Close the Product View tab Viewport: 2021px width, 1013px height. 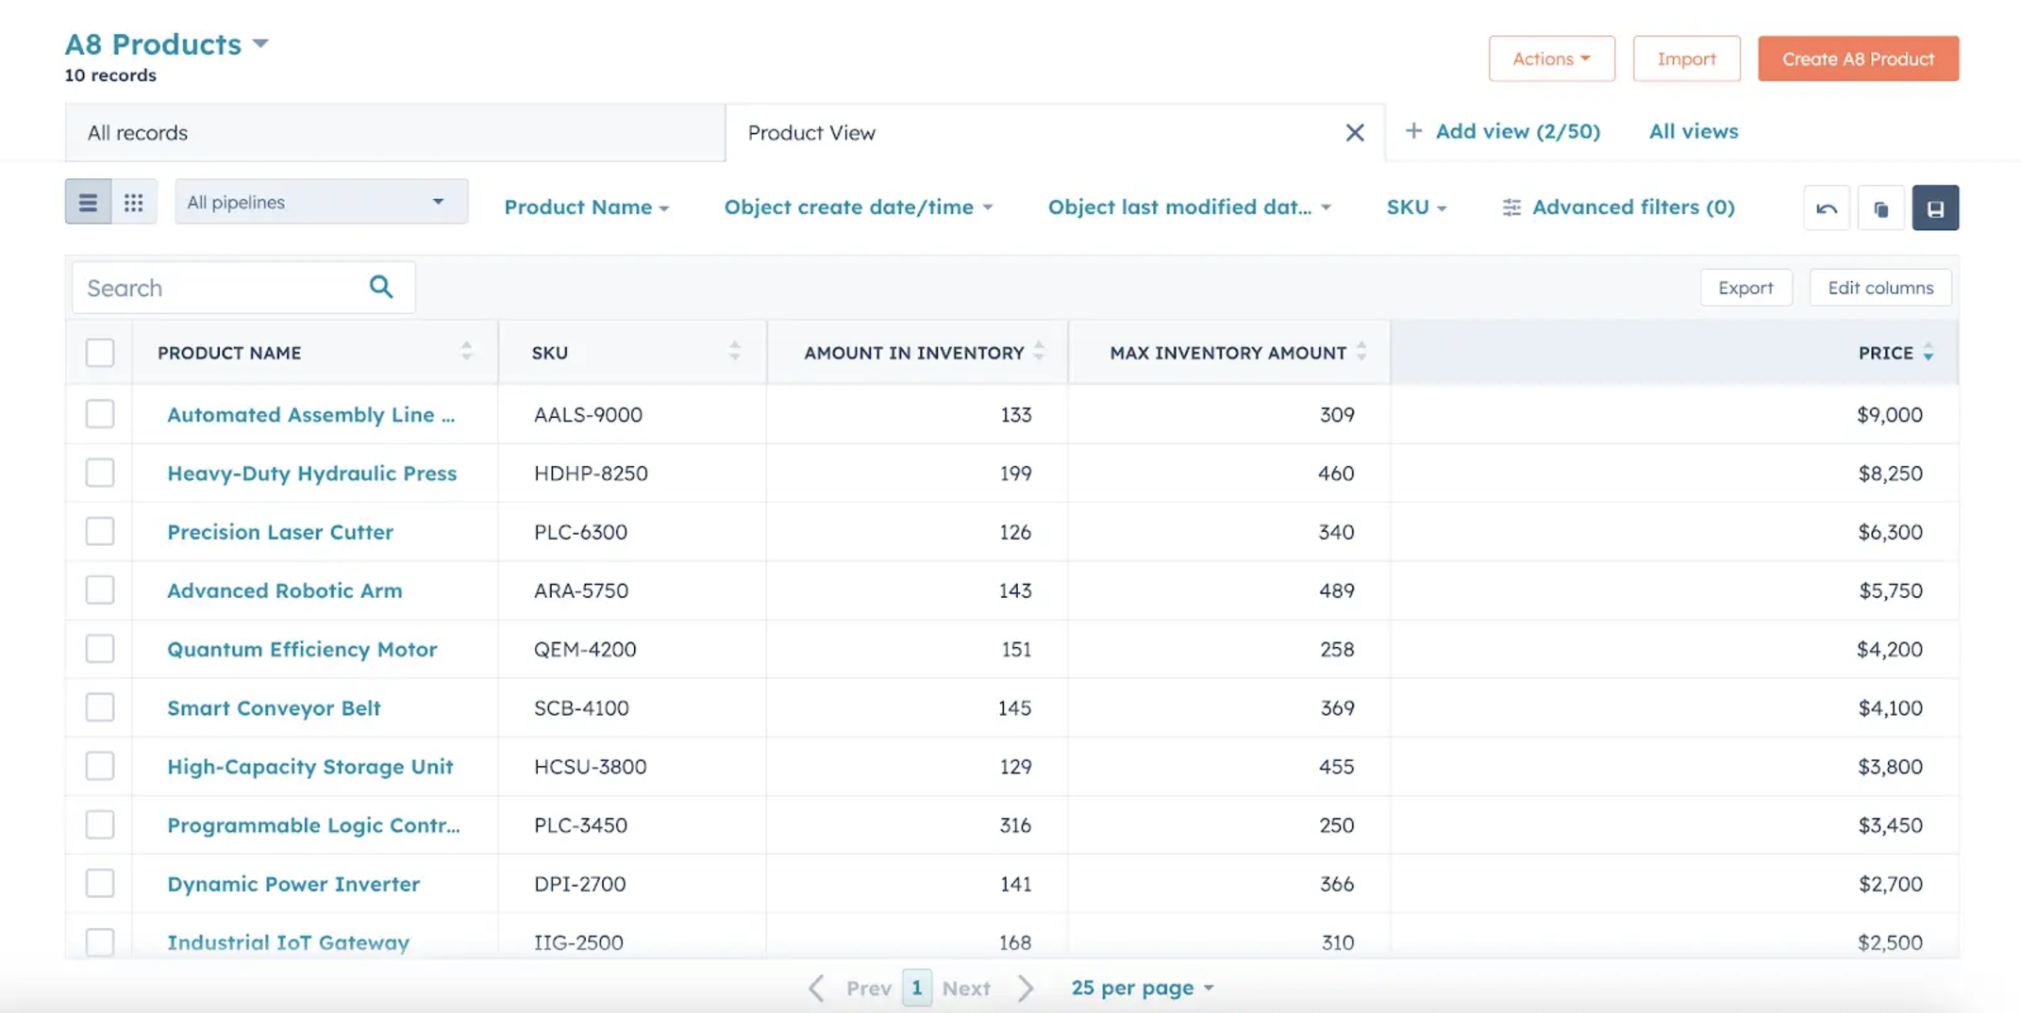pyautogui.click(x=1354, y=133)
